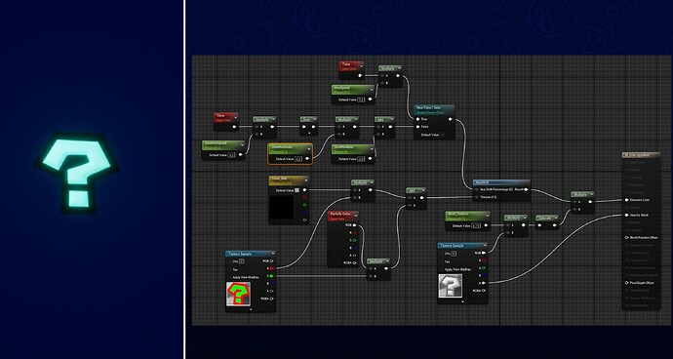Click the Opacity Mask input pin
This screenshot has height=359, width=673.
626,216
